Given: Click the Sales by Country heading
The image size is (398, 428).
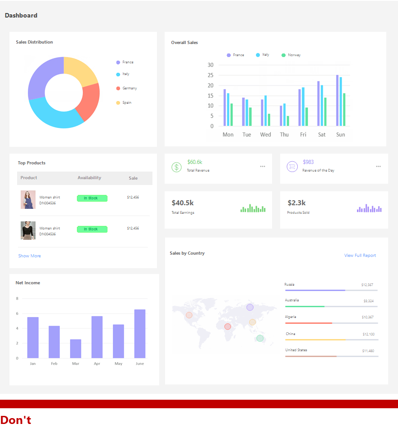Looking at the screenshot, I should [187, 253].
